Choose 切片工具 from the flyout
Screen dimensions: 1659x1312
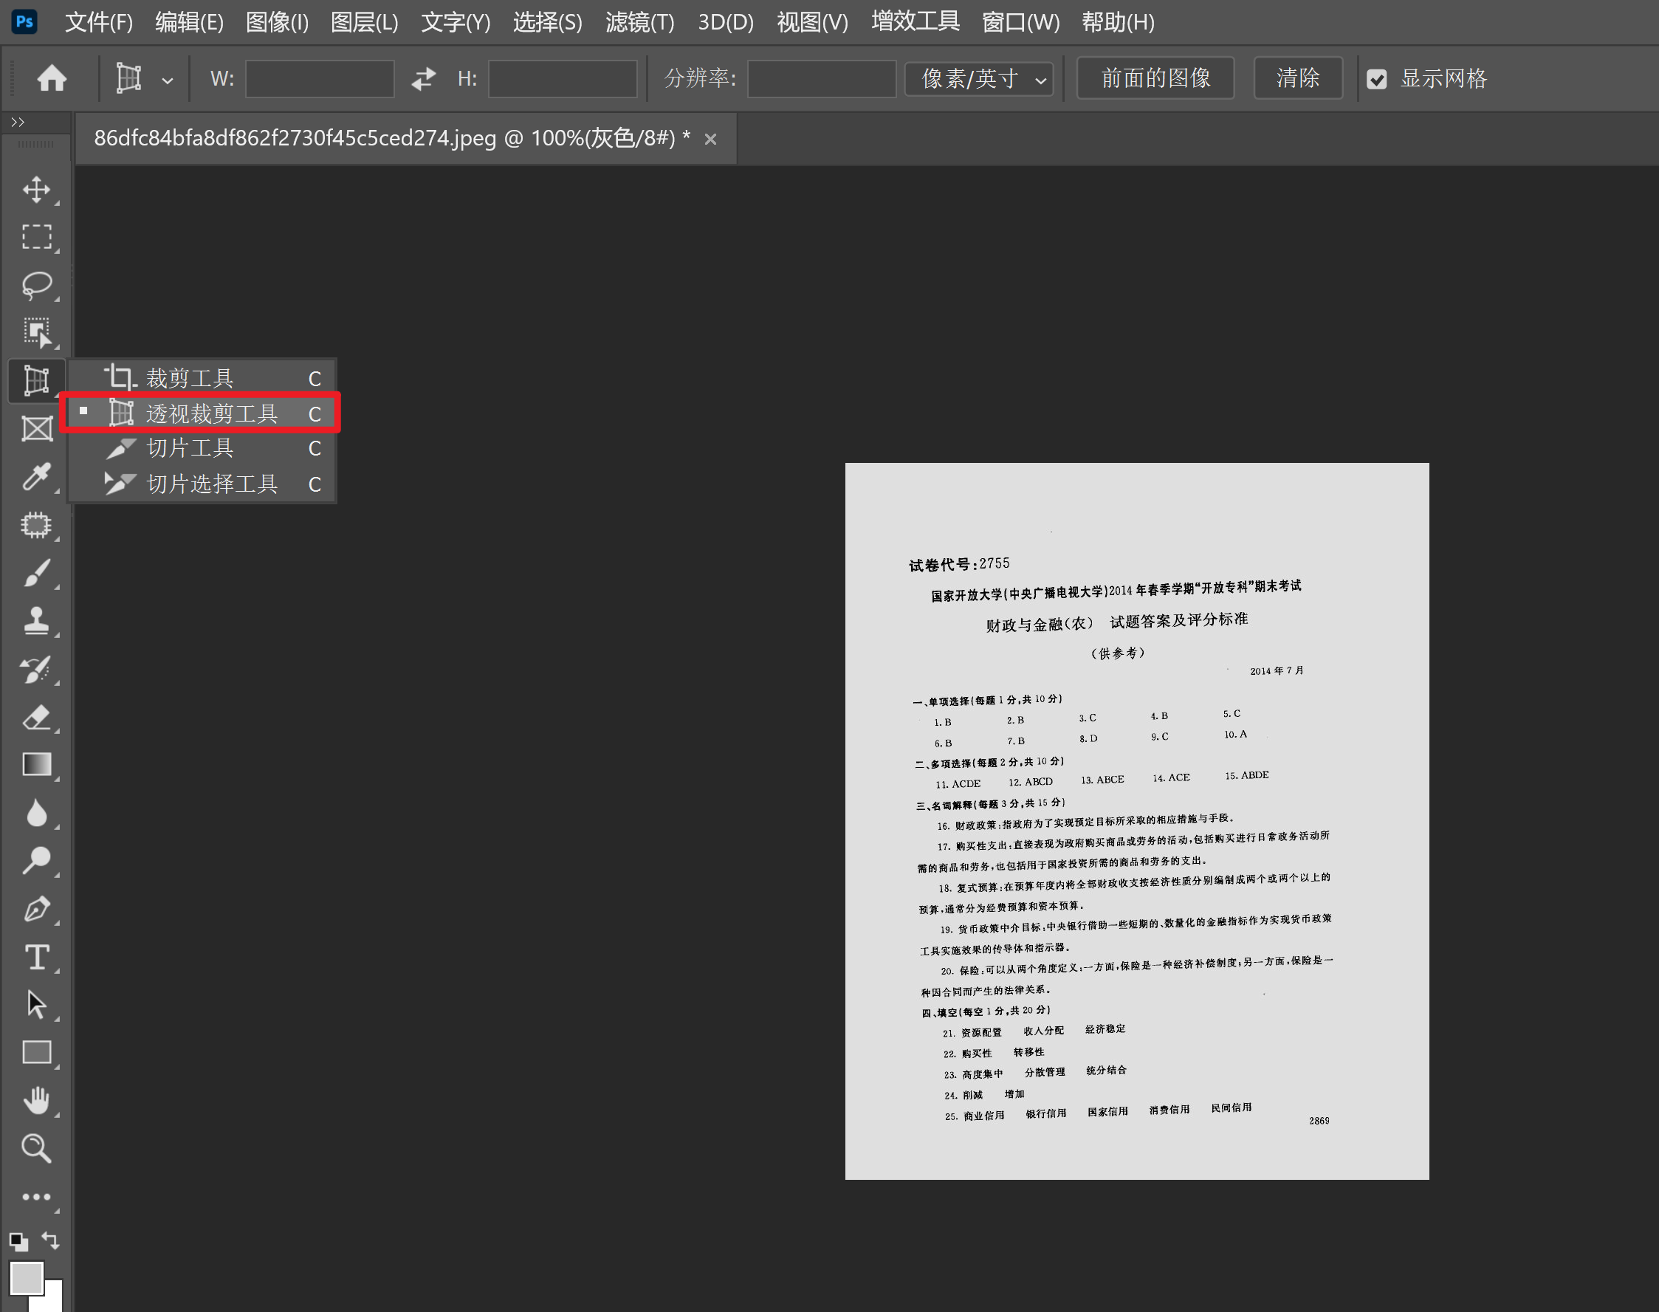click(x=190, y=448)
